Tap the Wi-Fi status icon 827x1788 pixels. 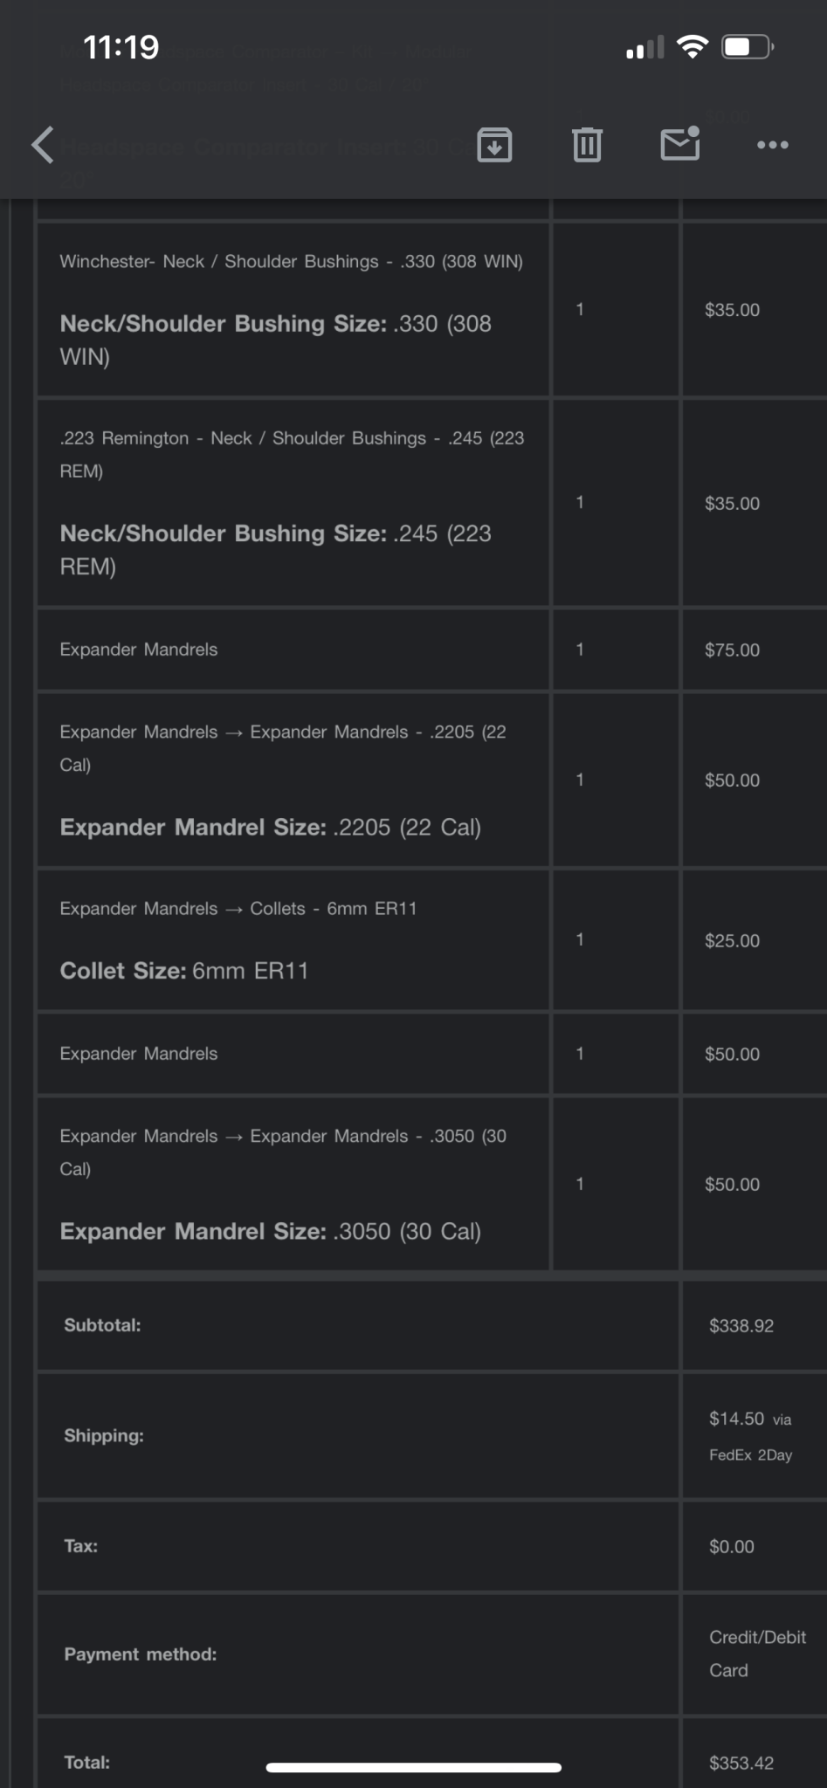693,46
